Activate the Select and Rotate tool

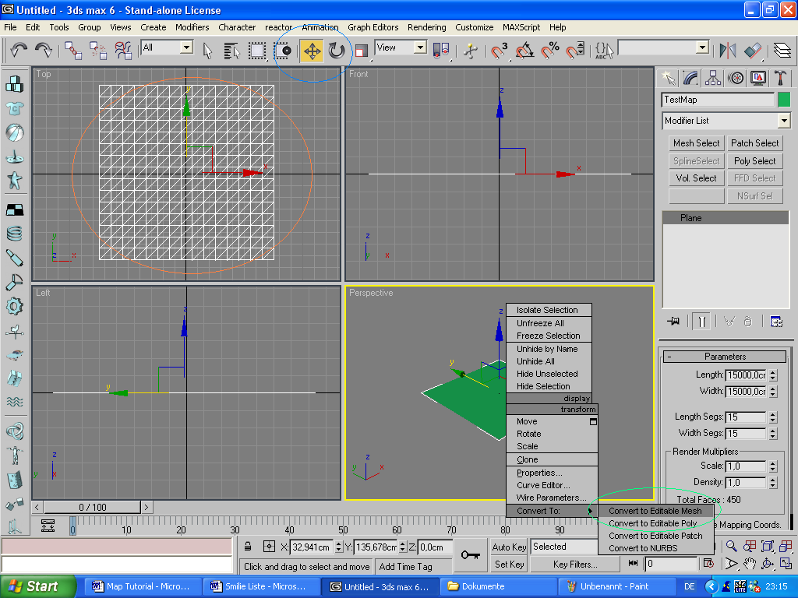[337, 51]
